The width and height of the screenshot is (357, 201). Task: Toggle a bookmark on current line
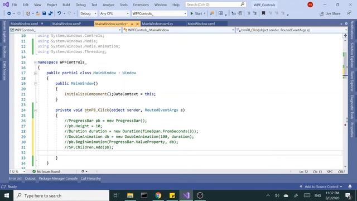click(x=263, y=13)
